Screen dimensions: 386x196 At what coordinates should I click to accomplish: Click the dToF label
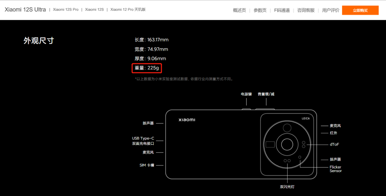334,145
